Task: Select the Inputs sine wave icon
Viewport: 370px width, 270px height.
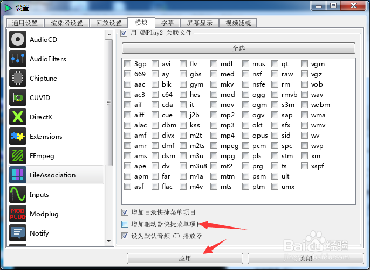Action: [18, 194]
